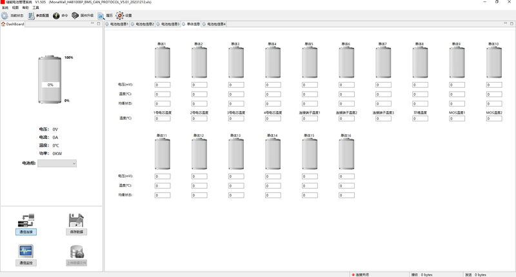Click the 单体1 voltage input field
This screenshot has width=516, height=277.
point(162,85)
